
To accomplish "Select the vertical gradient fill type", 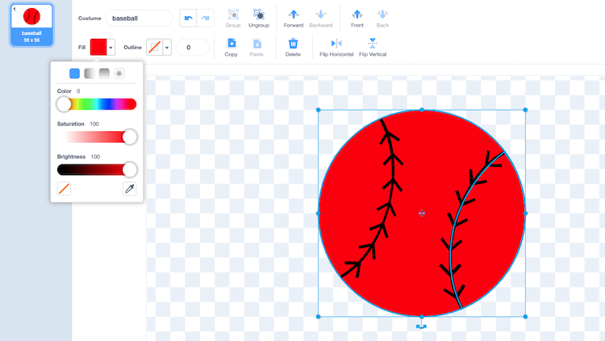I will (104, 73).
